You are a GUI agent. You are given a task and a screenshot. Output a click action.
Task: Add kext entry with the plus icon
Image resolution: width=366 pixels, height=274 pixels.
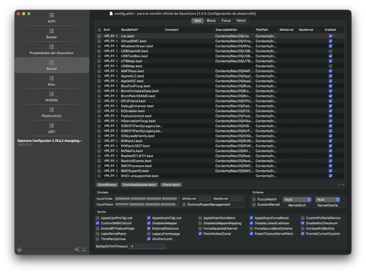click(x=343, y=184)
